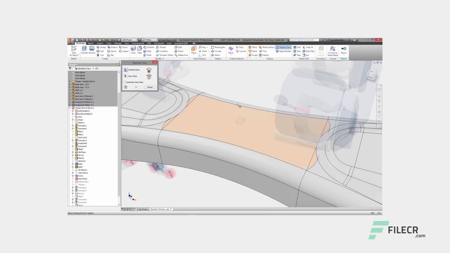This screenshot has width=450, height=253.
Task: Click Cancel in the Replace Face dialog
Action: click(149, 87)
